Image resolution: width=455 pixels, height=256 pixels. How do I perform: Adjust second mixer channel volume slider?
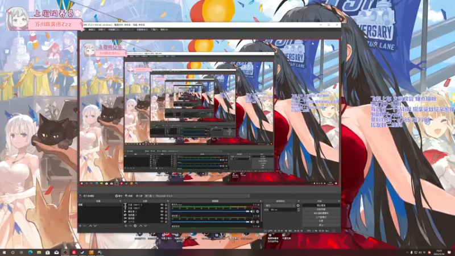point(210,222)
